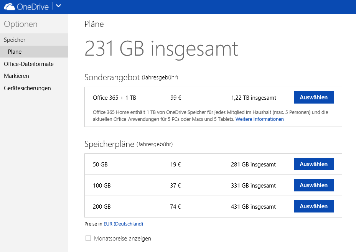Open the Speicher section in sidebar
Viewport: 356px width, 252px height.
(15, 40)
